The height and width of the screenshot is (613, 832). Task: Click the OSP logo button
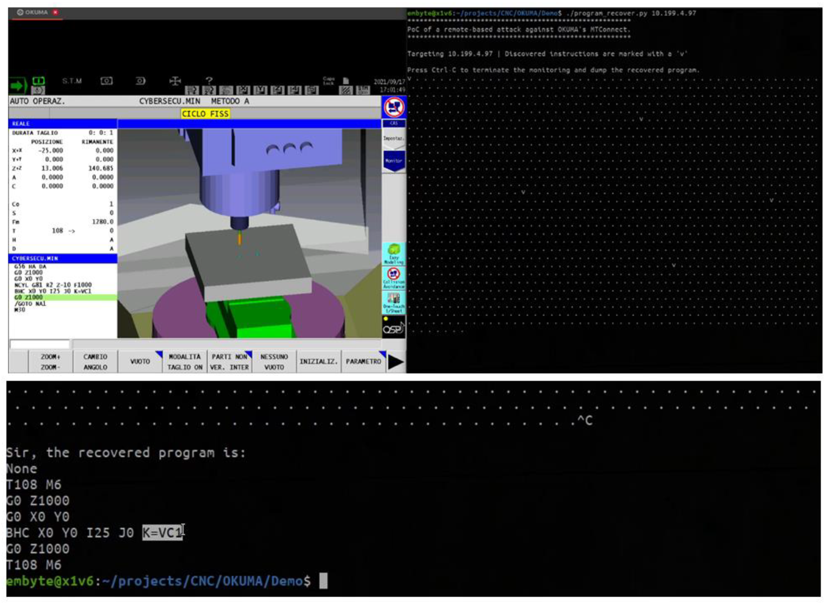tap(393, 327)
